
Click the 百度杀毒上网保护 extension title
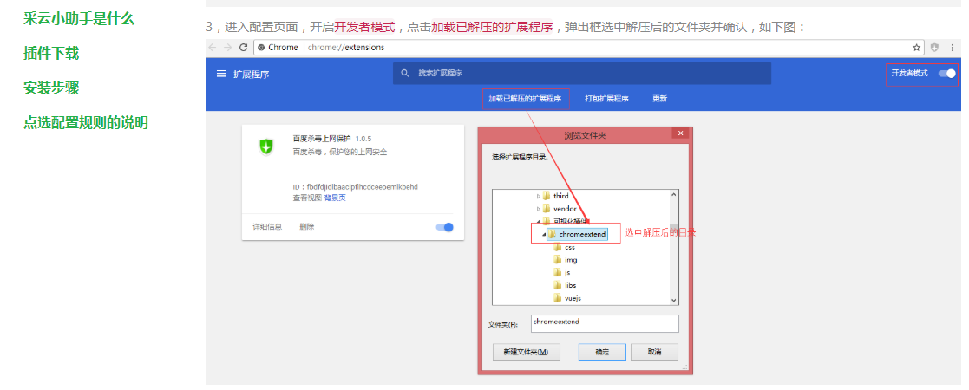click(321, 138)
